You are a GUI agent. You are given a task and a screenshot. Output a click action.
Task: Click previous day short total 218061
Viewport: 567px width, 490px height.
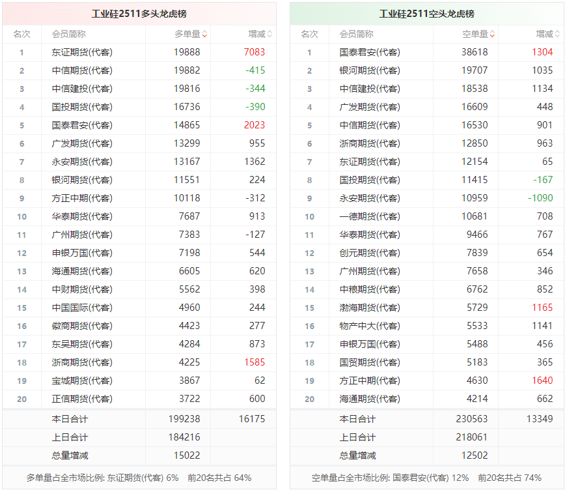click(x=472, y=437)
